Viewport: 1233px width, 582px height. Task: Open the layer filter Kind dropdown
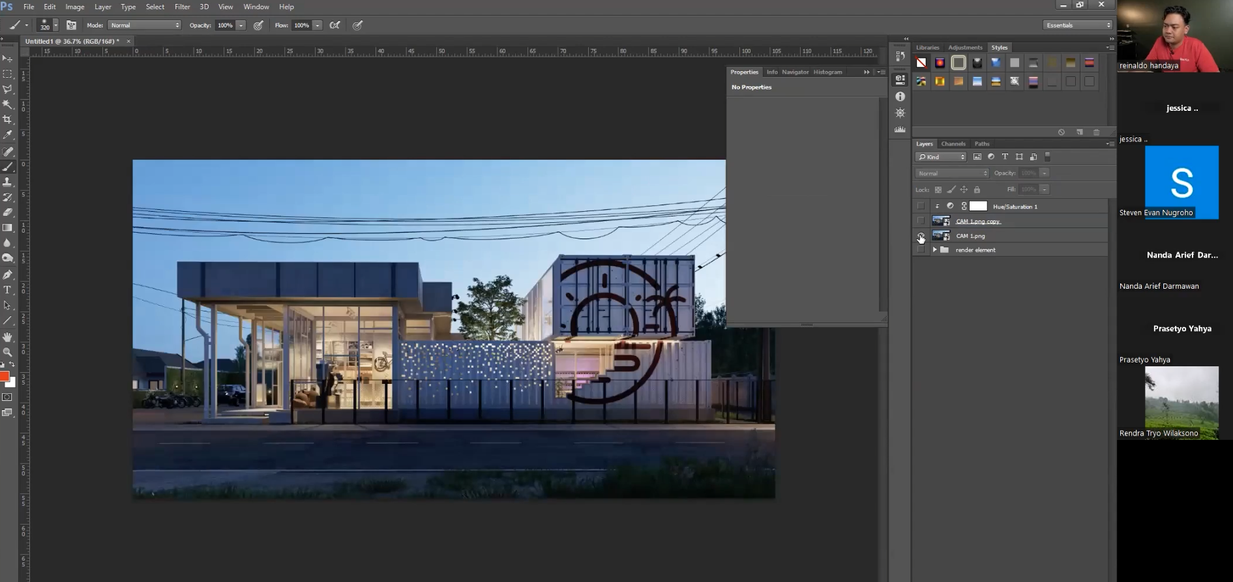coord(941,157)
